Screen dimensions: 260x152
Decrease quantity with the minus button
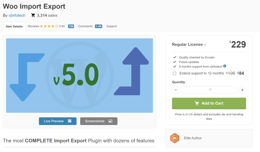176,90
